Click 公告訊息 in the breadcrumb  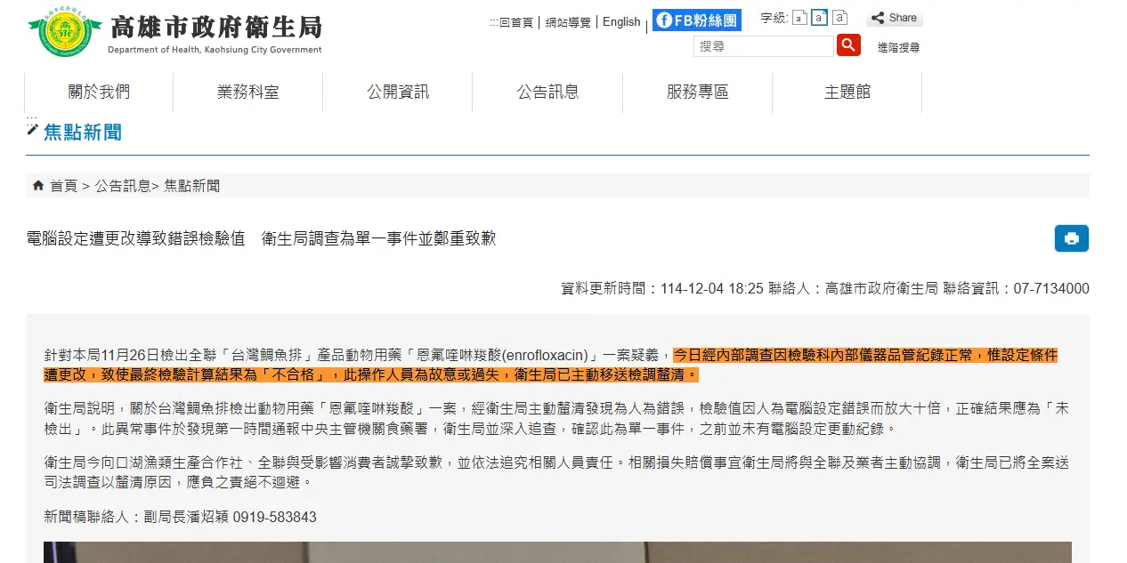coord(123,186)
